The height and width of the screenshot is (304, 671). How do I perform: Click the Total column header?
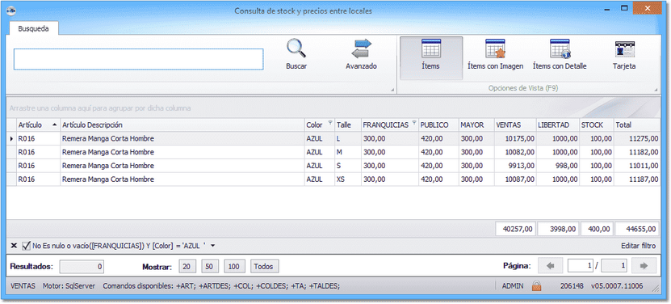(x=637, y=125)
